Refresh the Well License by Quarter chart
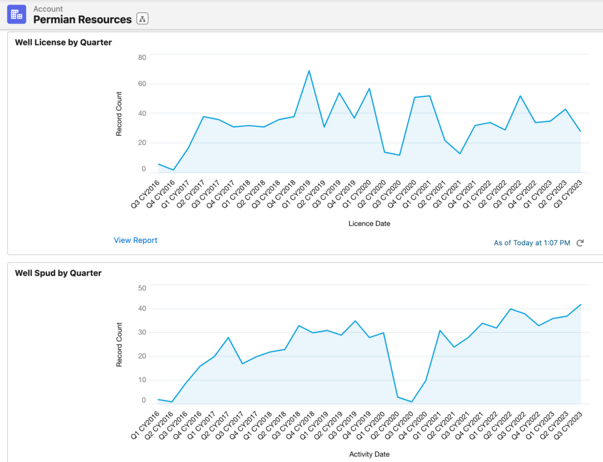The height and width of the screenshot is (462, 603). [580, 243]
